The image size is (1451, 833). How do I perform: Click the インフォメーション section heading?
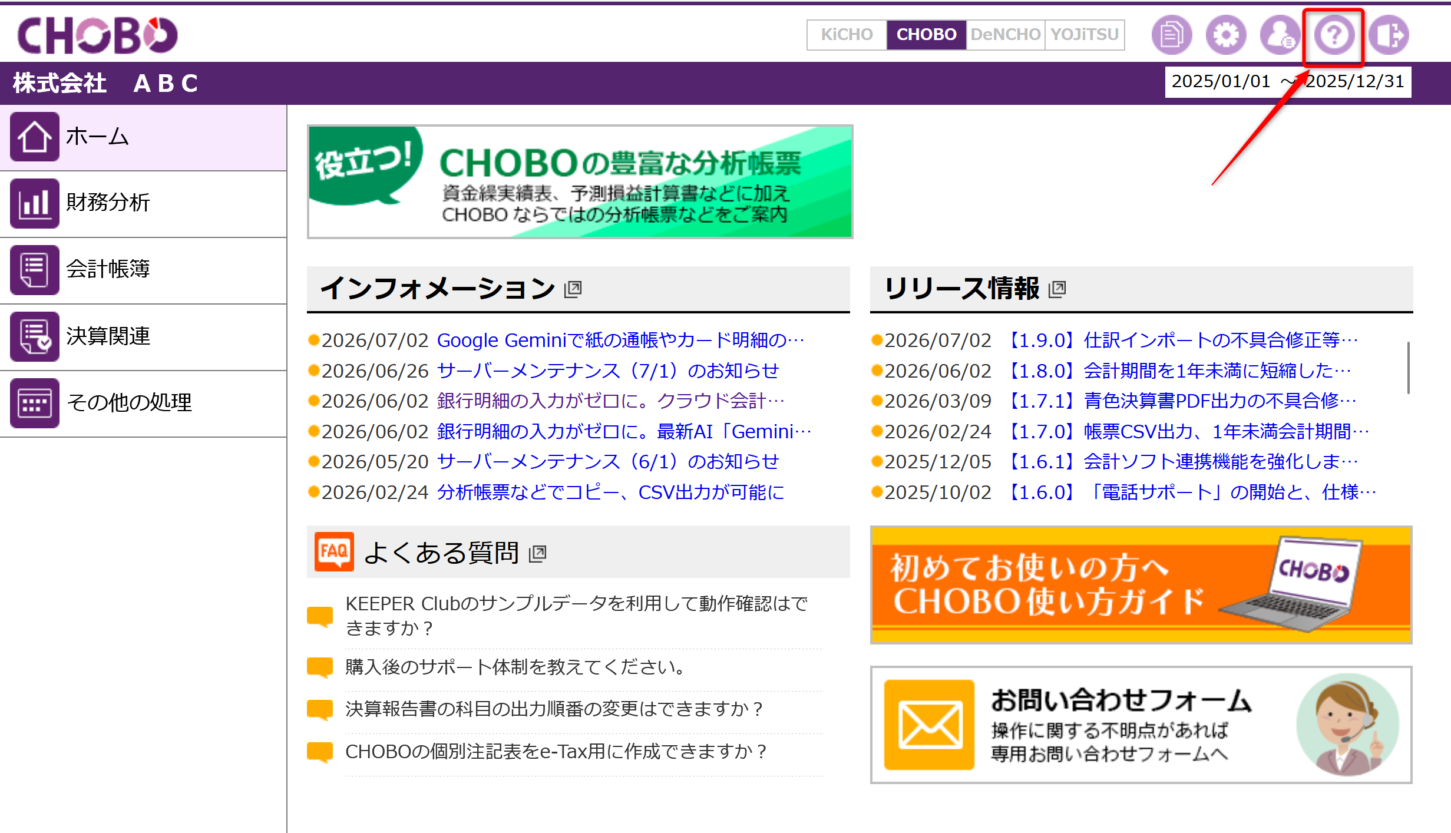coord(438,289)
